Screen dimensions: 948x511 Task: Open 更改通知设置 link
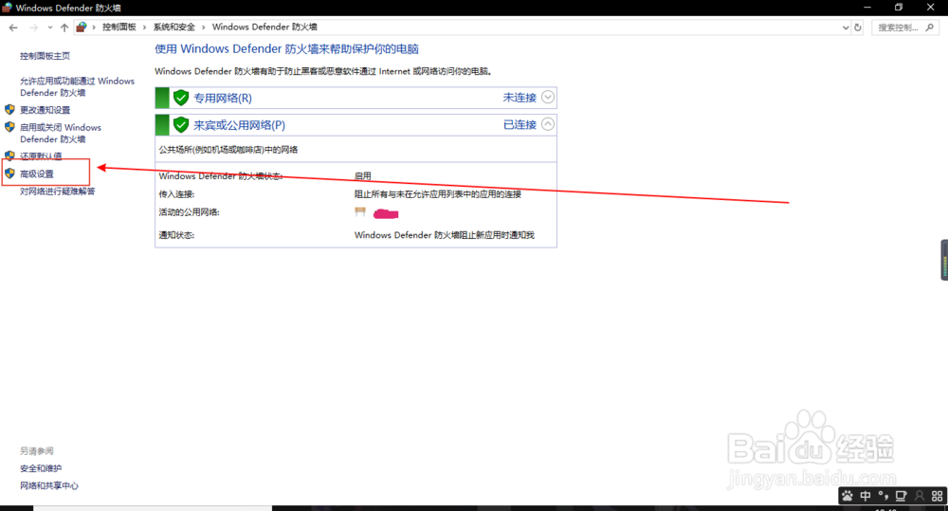45,110
